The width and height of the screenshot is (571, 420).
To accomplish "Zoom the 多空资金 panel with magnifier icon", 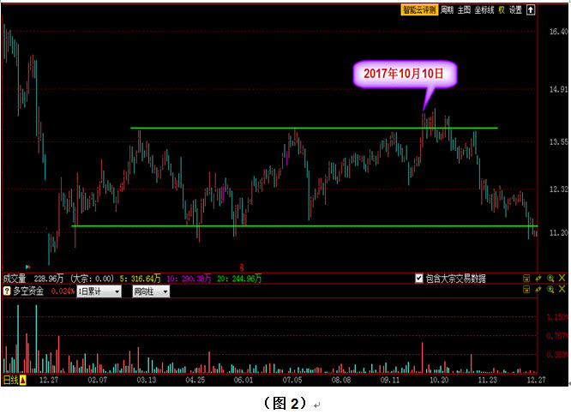I will pos(550,291).
